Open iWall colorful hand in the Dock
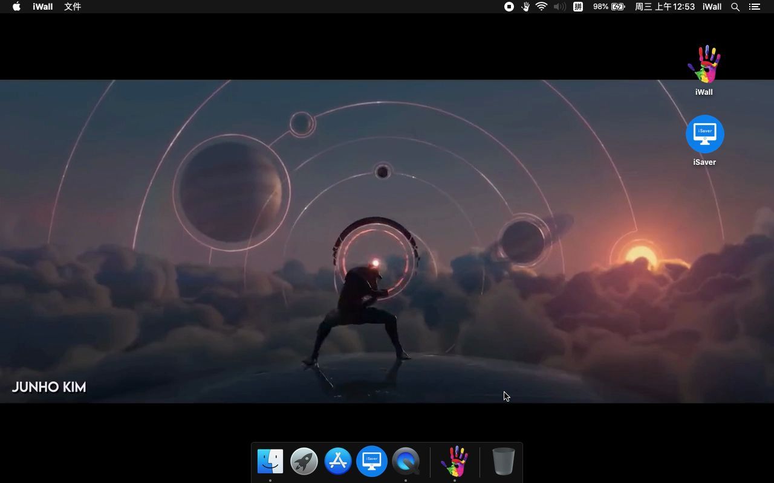This screenshot has width=774, height=483. [455, 461]
